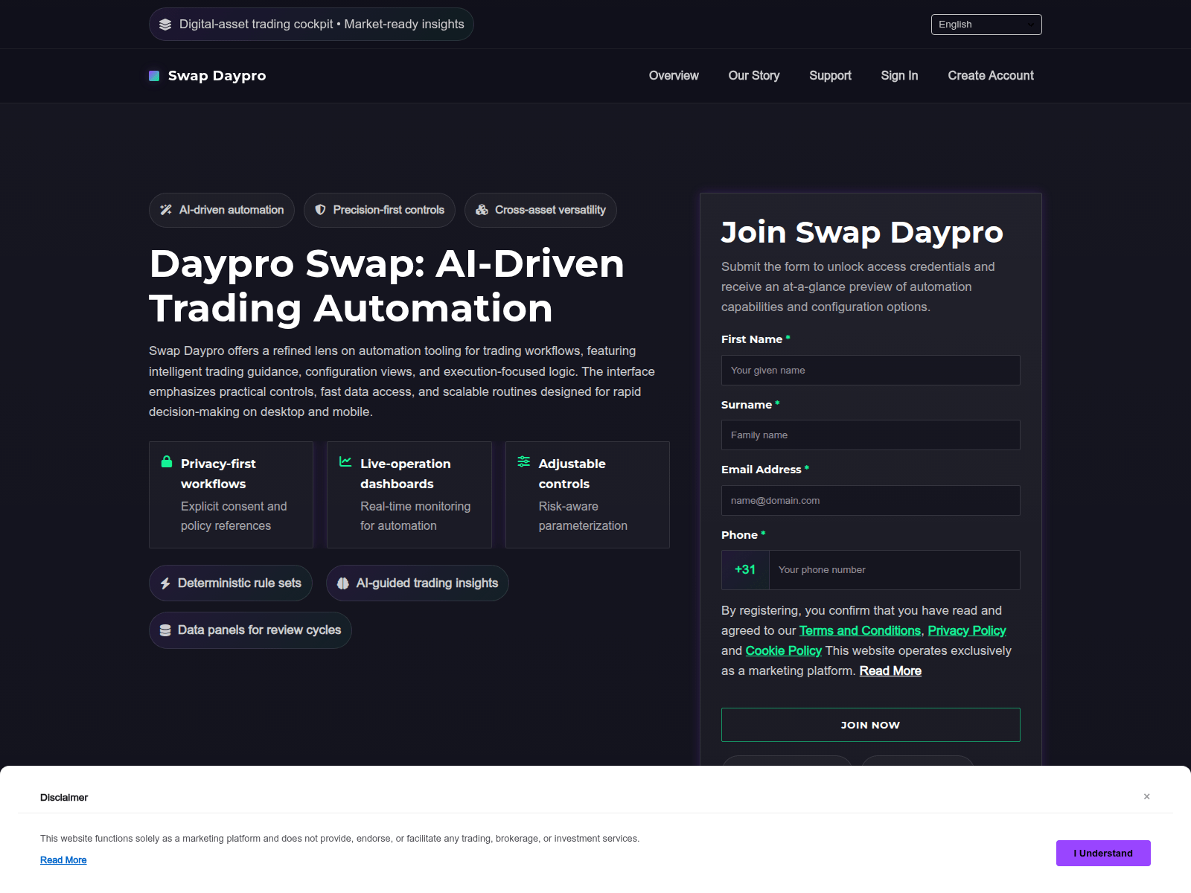Open Create Account in the navigation
Image resolution: width=1191 pixels, height=893 pixels.
coord(991,76)
